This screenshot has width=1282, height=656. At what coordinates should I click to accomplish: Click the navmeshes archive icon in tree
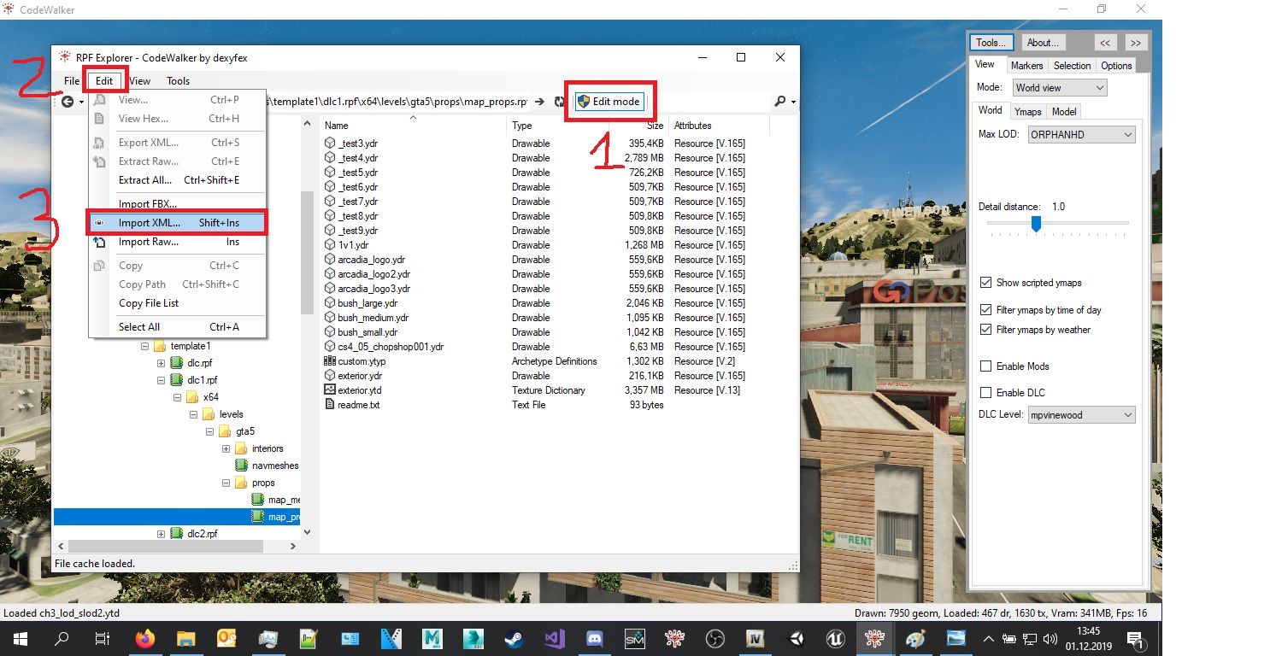[x=242, y=466]
